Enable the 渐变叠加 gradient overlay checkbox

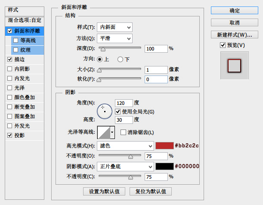(10, 107)
